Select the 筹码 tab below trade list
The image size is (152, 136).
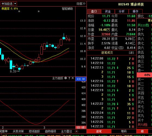tap(124, 131)
